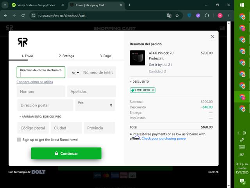Click the page scrollbar up arrow
Viewport: 250px width, 188px height.
point(229,23)
